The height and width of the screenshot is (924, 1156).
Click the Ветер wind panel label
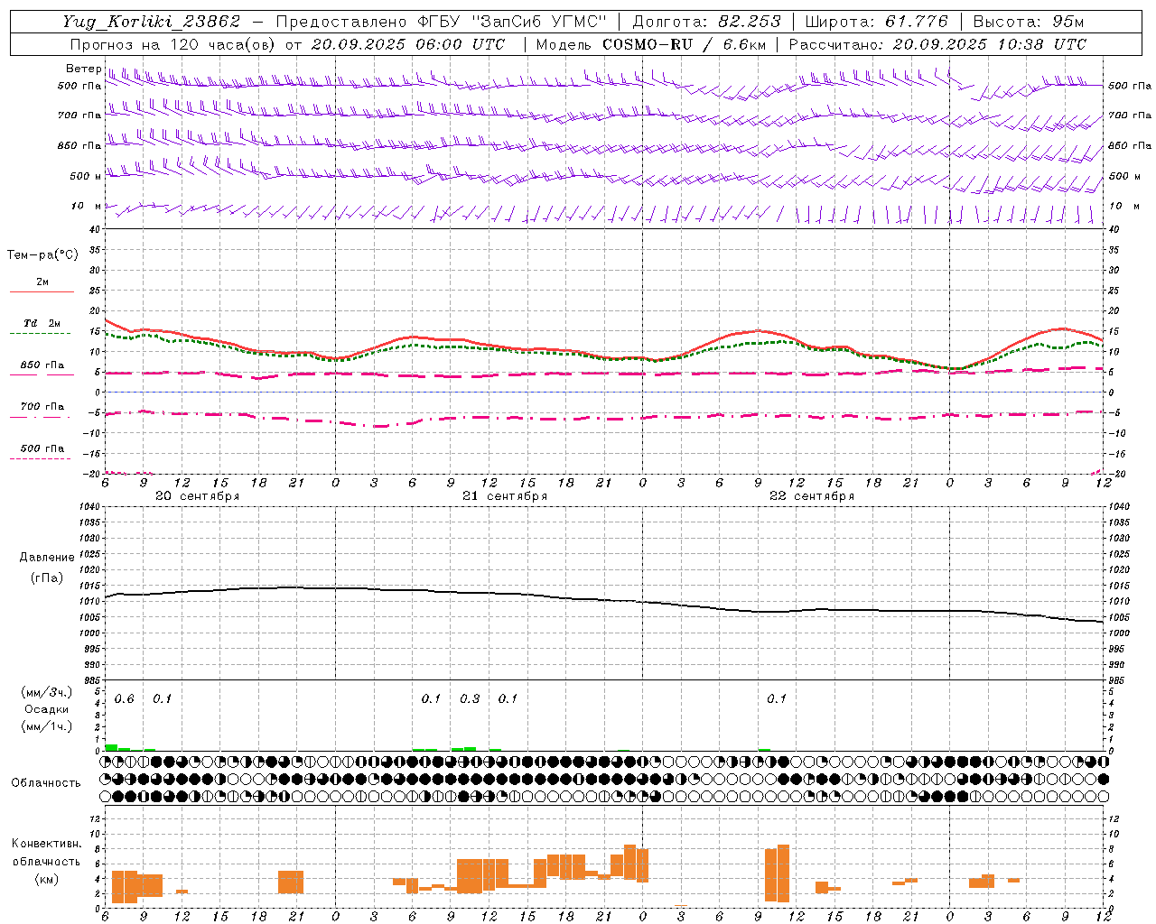[x=84, y=69]
